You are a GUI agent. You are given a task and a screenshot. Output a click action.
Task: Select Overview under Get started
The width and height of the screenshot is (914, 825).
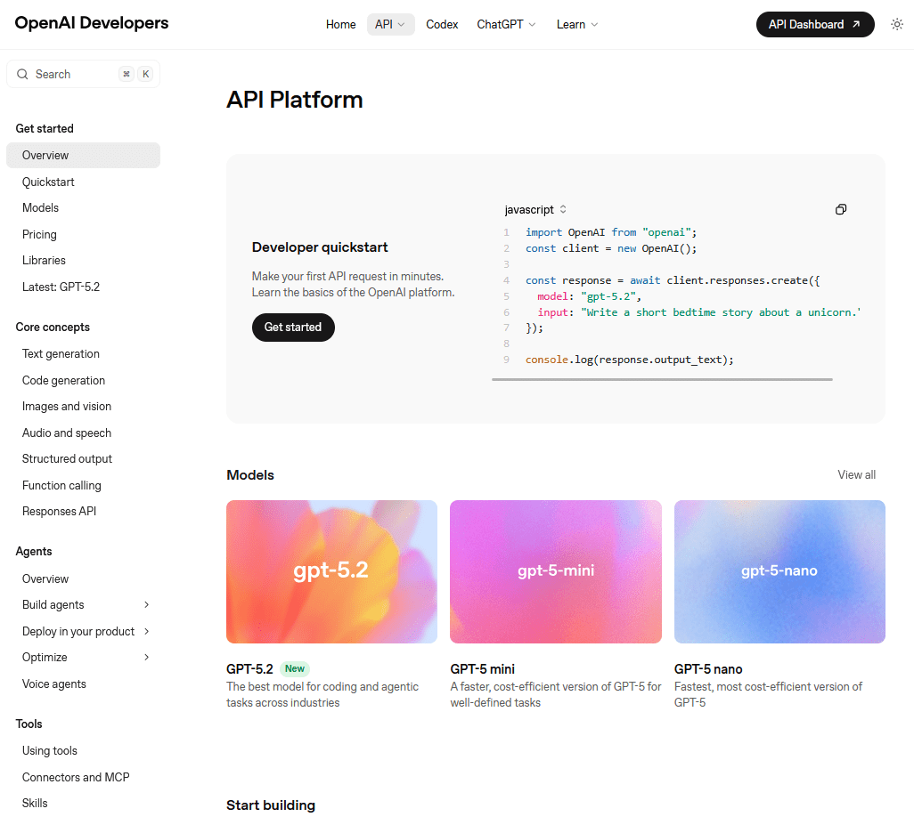pyautogui.click(x=83, y=156)
